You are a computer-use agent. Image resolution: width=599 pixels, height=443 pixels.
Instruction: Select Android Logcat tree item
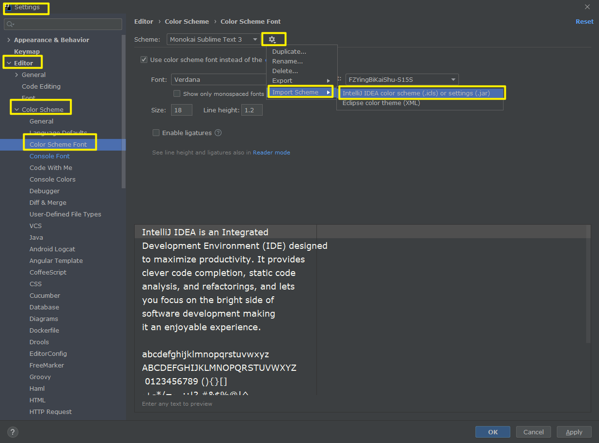pos(52,249)
